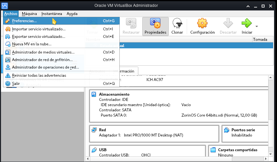The width and height of the screenshot is (277, 162).
Task: Click the Preferencias wrench icon
Action: (x=8, y=21)
